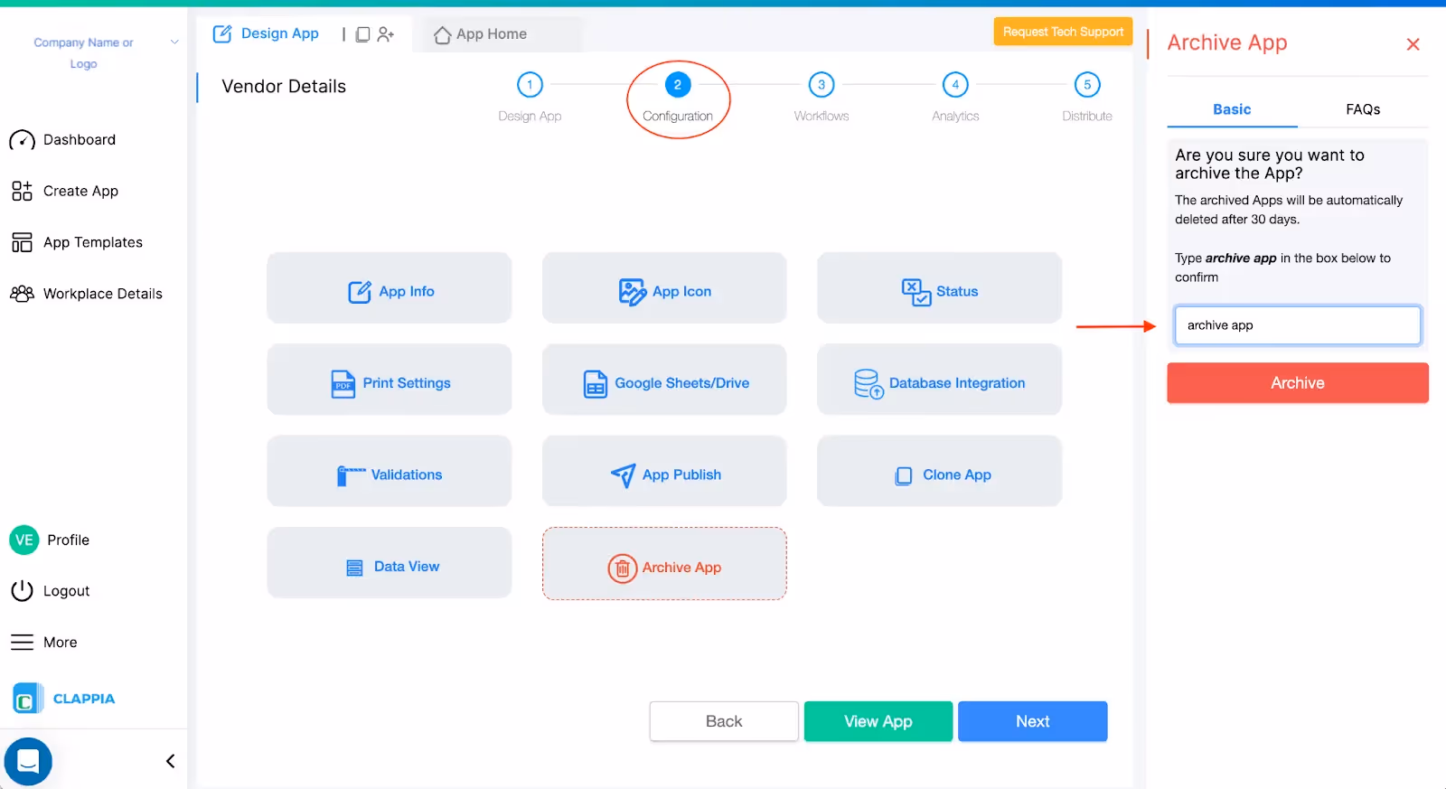The height and width of the screenshot is (789, 1446).
Task: Open Dashboard from the sidebar
Action: coord(80,140)
